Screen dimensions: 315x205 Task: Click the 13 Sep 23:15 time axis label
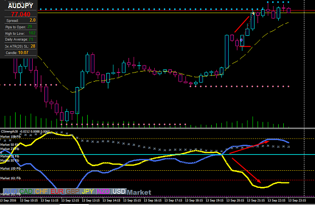point(297,200)
